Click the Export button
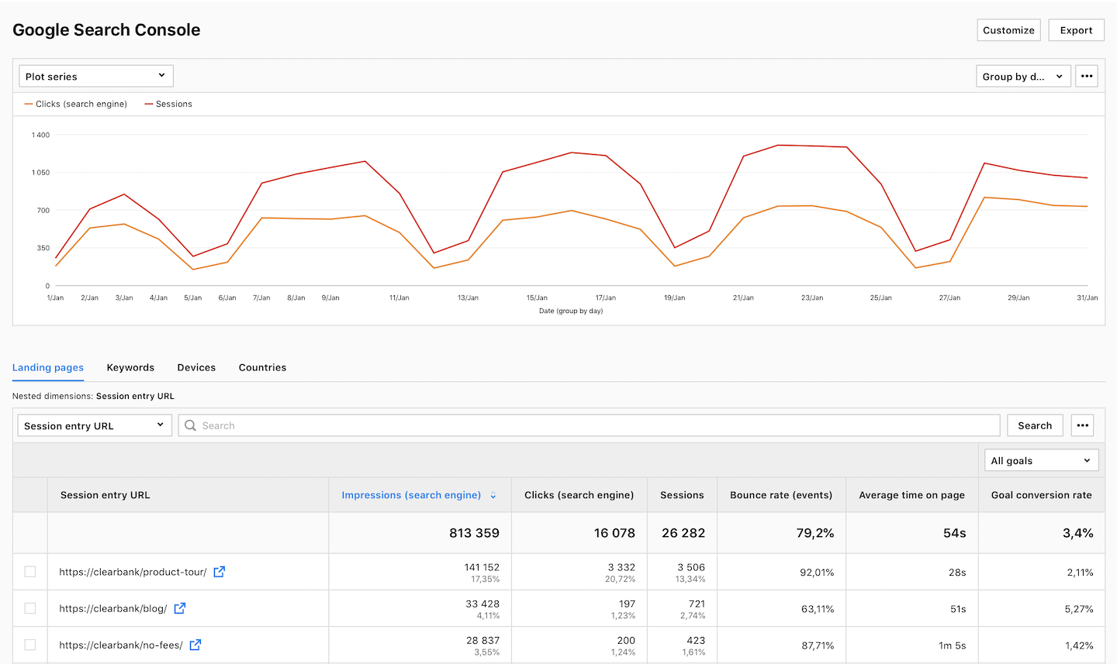1117x664 pixels. click(1076, 30)
